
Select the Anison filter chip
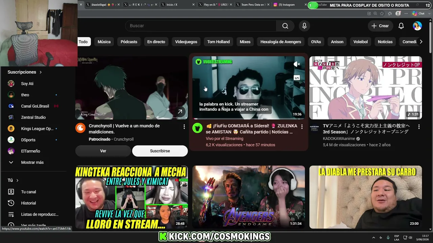337,42
